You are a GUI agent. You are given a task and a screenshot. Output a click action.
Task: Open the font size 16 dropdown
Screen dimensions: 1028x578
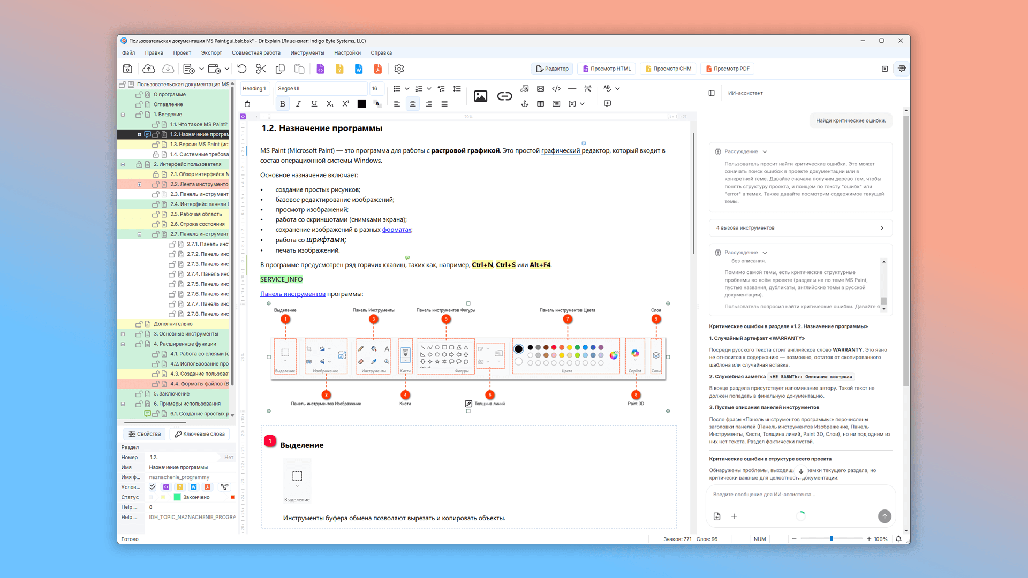[376, 89]
